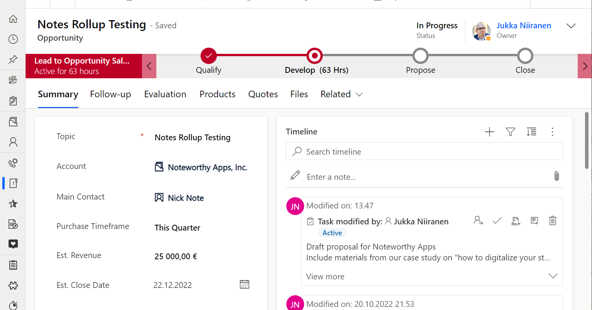This screenshot has width=592, height=310.
Task: Click the paperclip attach file icon
Action: pos(556,176)
